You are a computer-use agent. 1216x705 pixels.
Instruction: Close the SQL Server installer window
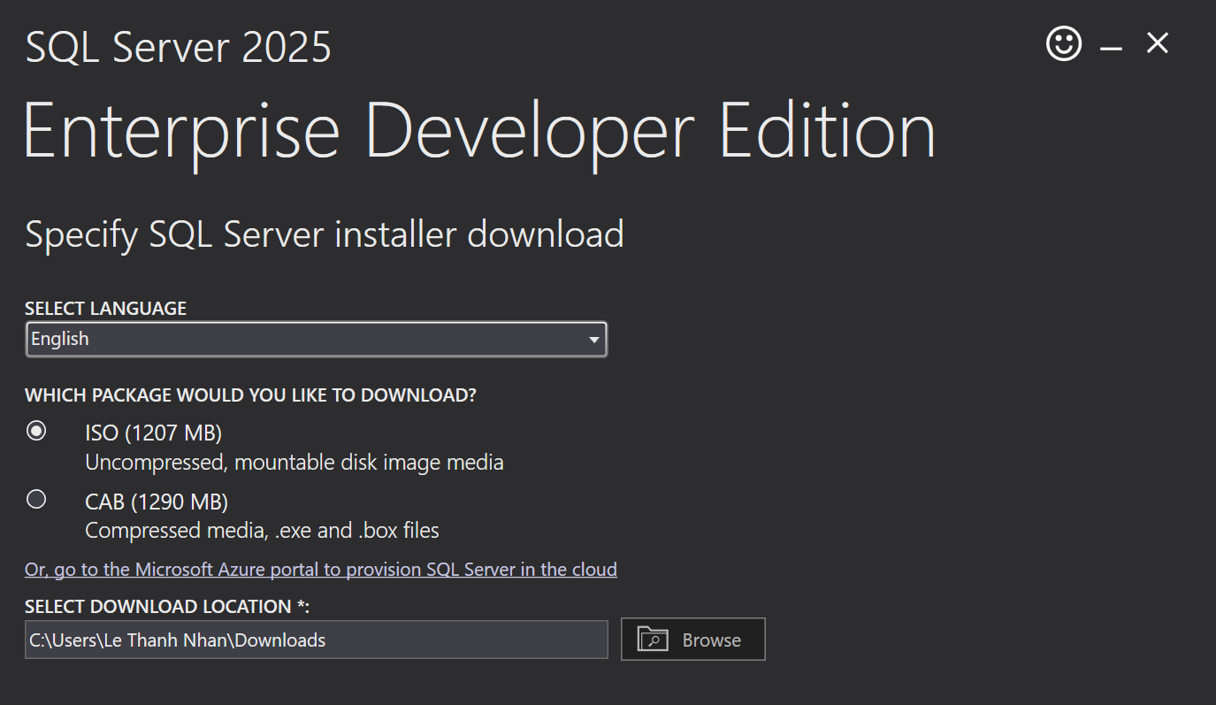coord(1158,43)
